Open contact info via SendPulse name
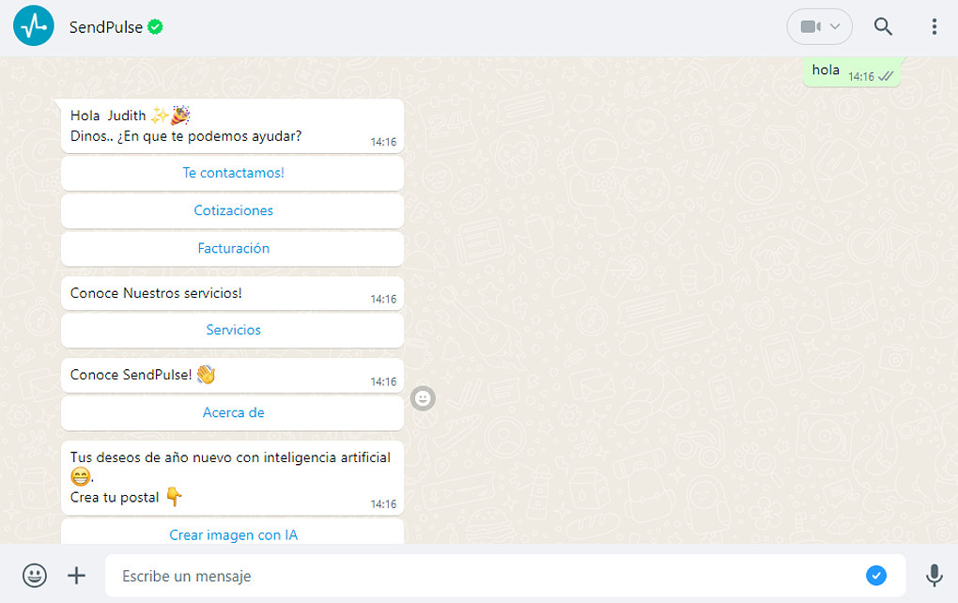The height and width of the screenshot is (603, 958). click(106, 27)
